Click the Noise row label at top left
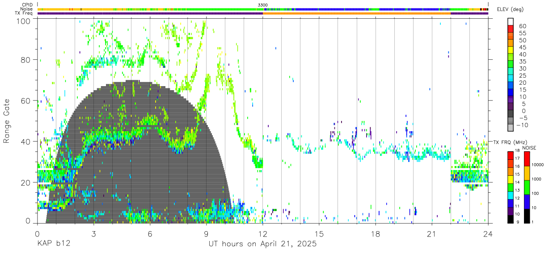 click(27, 9)
